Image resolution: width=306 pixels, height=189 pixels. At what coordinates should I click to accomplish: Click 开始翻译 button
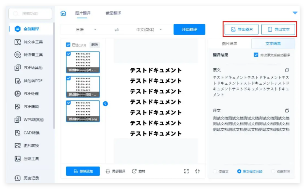[189, 29]
